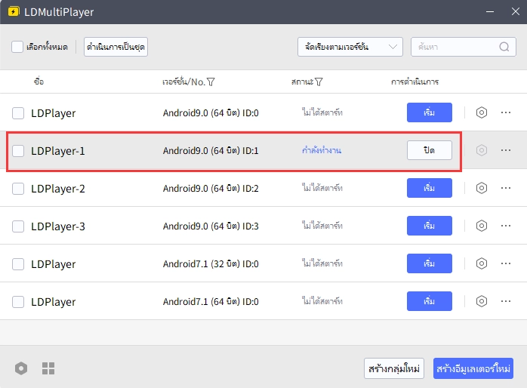This screenshot has width=527, height=388.
Task: Check the box for LDPlayer Android9.0 ID:0
Action: click(18, 113)
